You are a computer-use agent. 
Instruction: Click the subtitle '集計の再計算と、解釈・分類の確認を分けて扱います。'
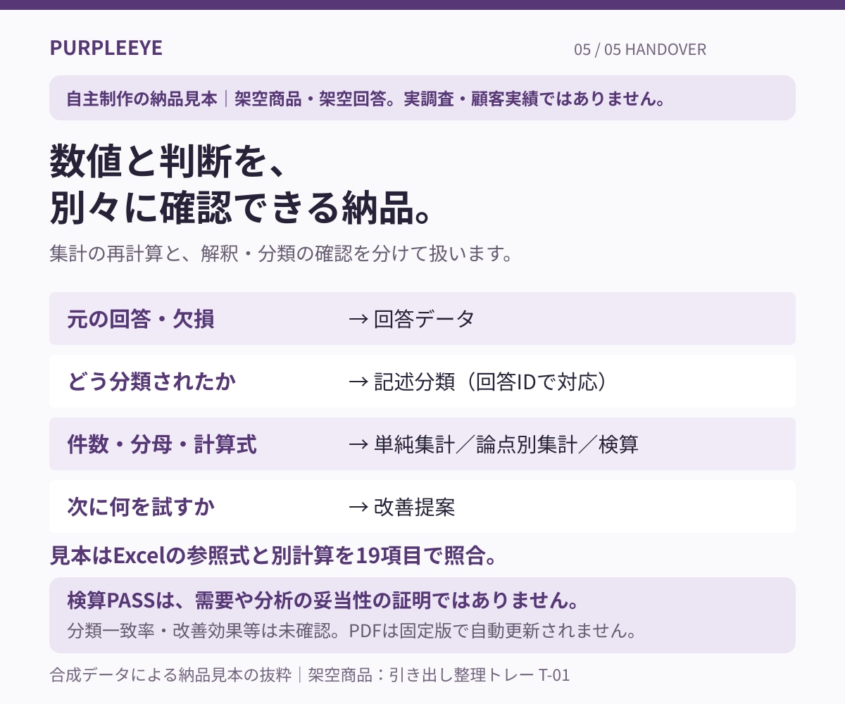click(280, 253)
